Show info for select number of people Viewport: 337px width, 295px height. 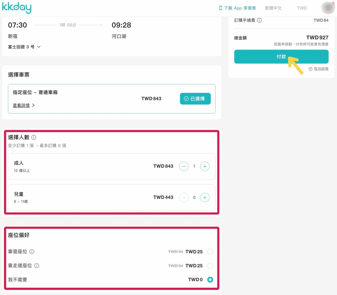(34, 137)
